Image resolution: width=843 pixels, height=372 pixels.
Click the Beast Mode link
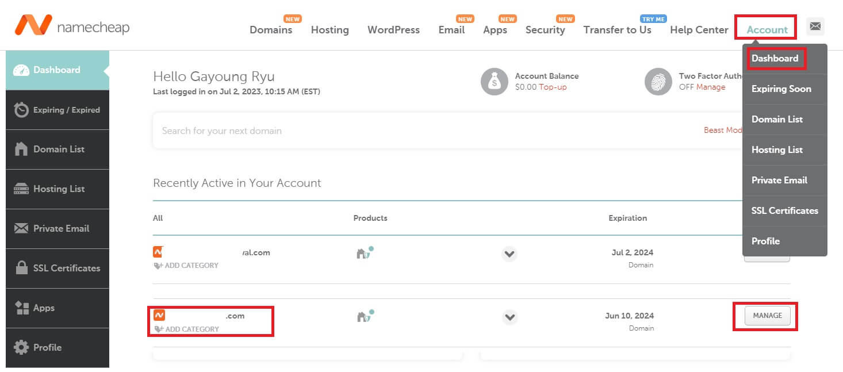(723, 131)
